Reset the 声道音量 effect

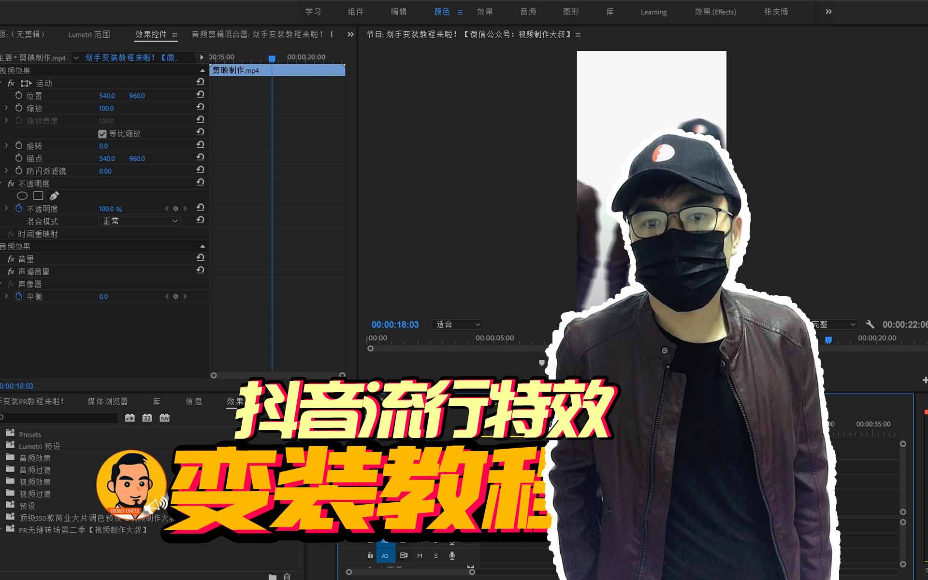point(200,270)
